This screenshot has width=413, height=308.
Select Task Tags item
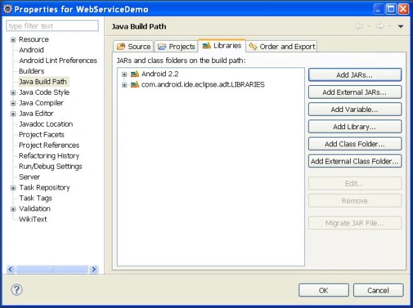coord(36,198)
